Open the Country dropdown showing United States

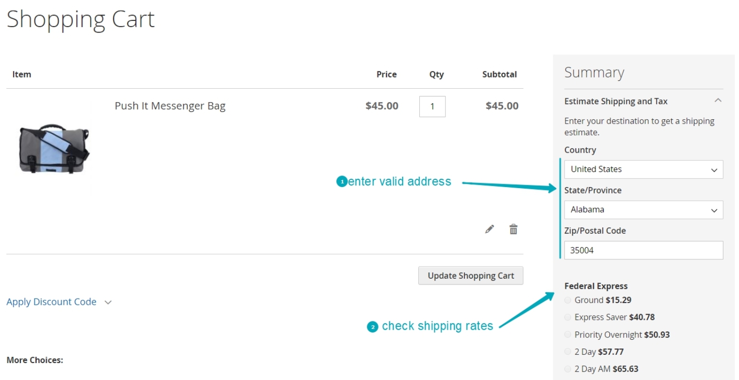(643, 170)
